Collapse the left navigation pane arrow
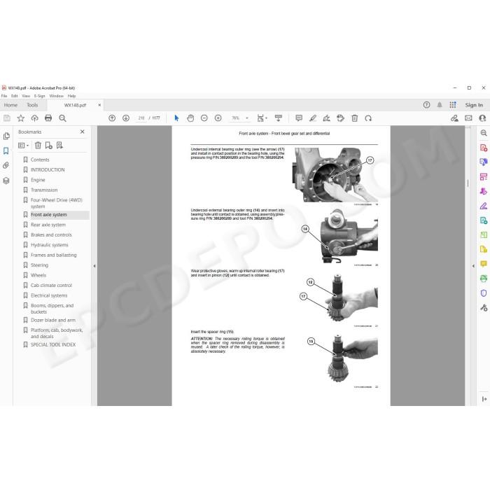The height and width of the screenshot is (490, 490). (x=94, y=266)
